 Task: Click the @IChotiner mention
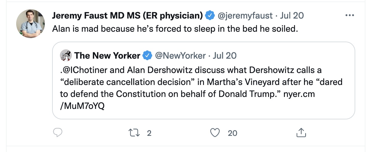pos(81,70)
